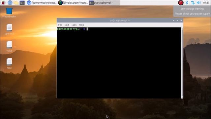
Task: Open the terminal Tabs menu
Action: 74,25
